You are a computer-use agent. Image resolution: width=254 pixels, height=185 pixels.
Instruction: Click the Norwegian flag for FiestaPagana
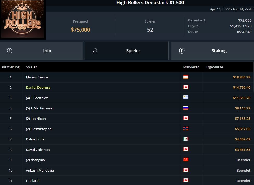[186, 129]
